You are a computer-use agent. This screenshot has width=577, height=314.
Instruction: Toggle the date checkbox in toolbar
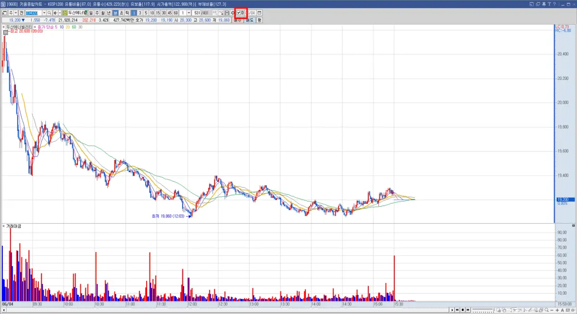pyautogui.click(x=238, y=13)
